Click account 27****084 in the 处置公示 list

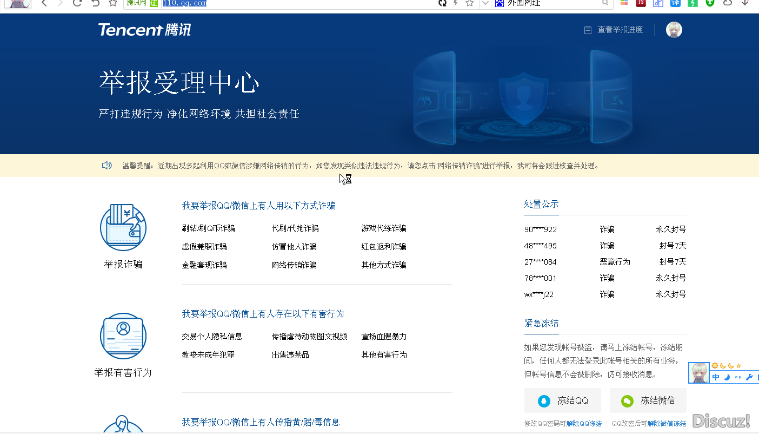coord(541,262)
